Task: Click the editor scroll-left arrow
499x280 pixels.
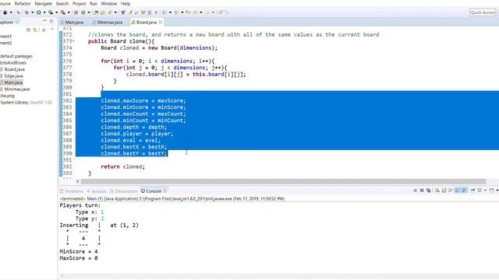Action: click(78, 181)
